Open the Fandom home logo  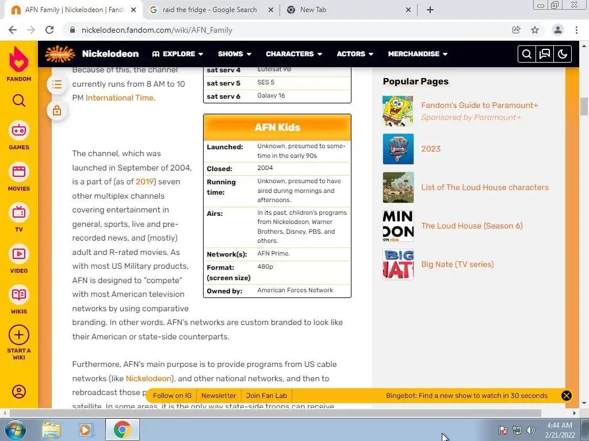pos(19,64)
